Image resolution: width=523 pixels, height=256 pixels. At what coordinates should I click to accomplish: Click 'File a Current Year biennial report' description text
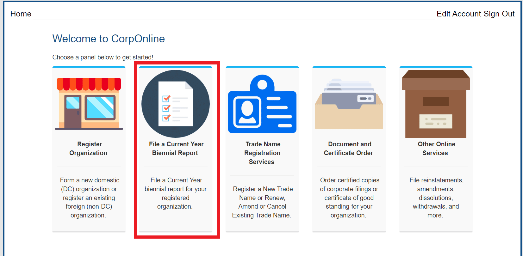pos(176,193)
